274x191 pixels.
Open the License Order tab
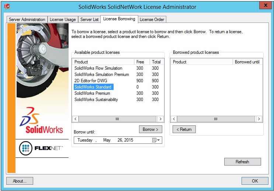coord(152,20)
